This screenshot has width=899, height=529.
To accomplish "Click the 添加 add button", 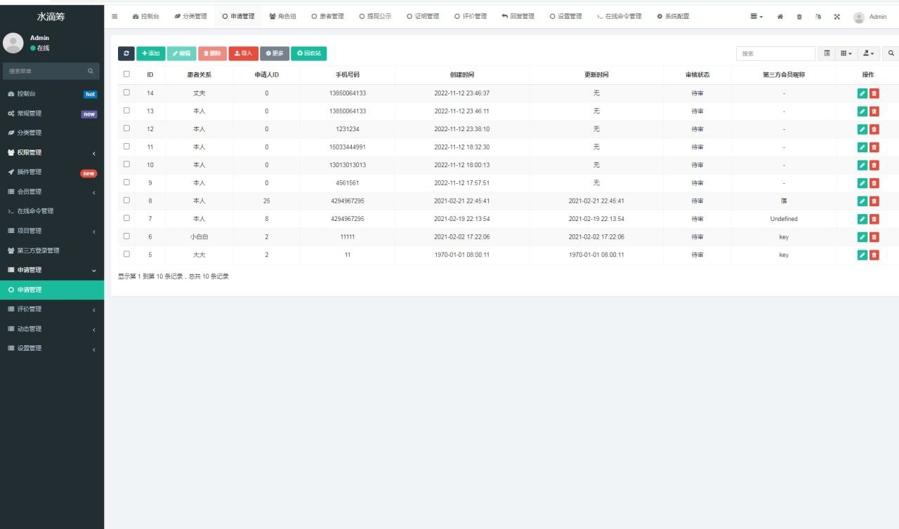I will 150,53.
